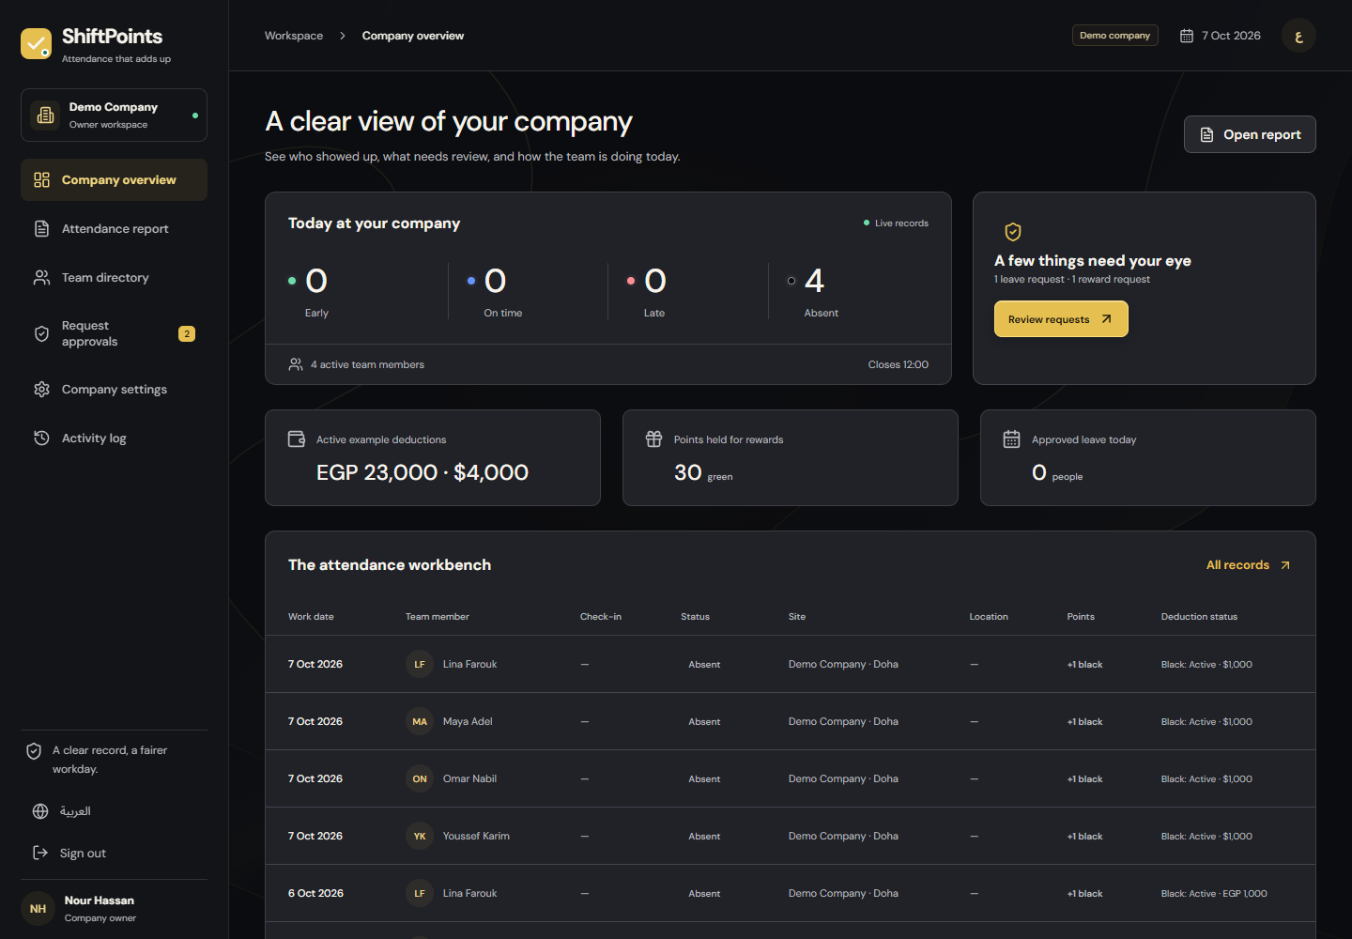View the Activity log

[x=114, y=438]
